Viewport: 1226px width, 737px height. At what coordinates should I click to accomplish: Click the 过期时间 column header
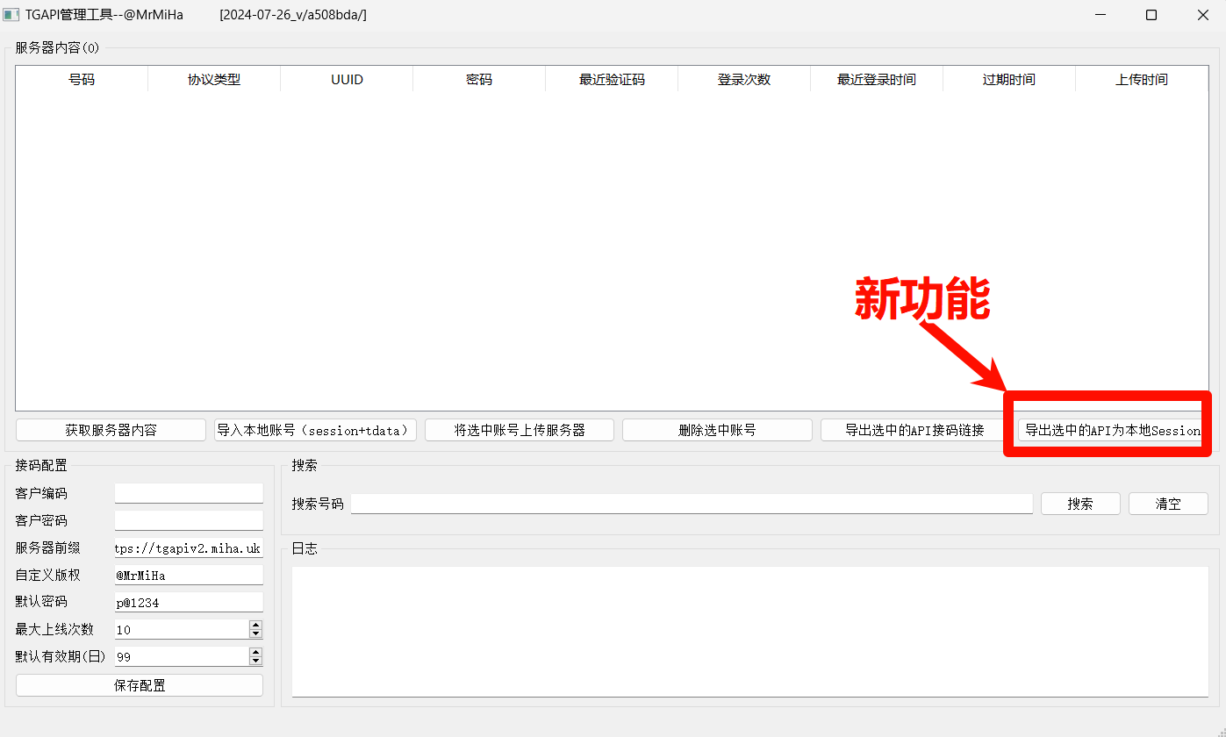click(1008, 79)
